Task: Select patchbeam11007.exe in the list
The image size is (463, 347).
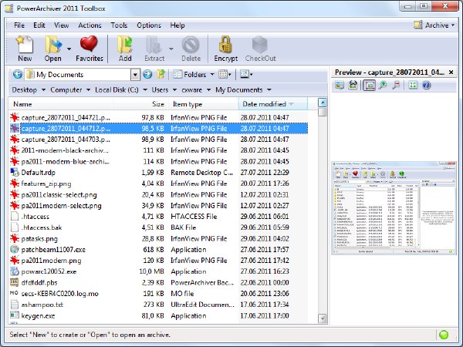Action: click(x=158, y=250)
